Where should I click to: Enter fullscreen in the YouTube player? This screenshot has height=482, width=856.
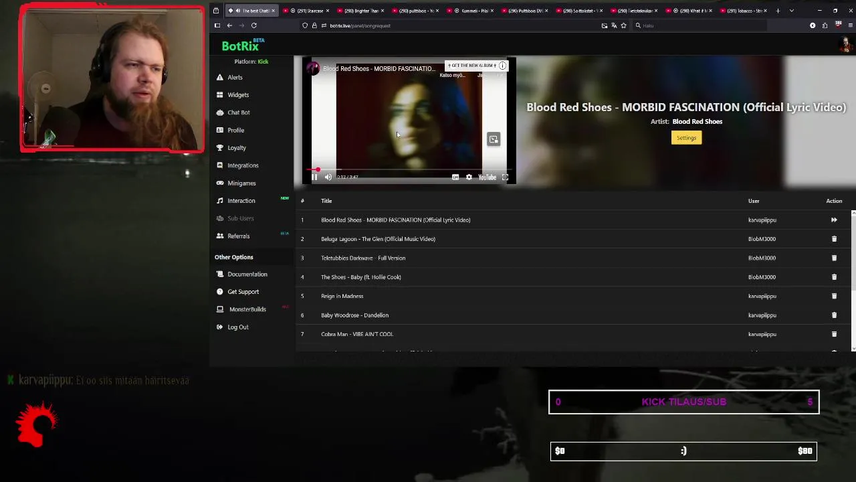(505, 177)
